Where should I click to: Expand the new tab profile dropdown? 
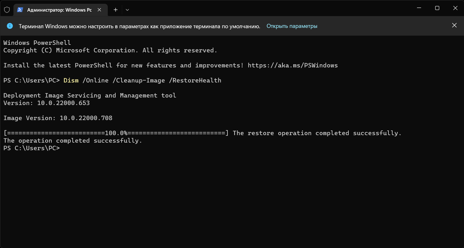coord(127,10)
